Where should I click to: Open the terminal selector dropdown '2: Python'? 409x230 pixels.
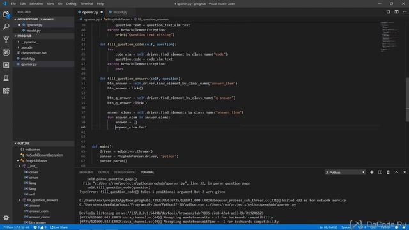345,172
